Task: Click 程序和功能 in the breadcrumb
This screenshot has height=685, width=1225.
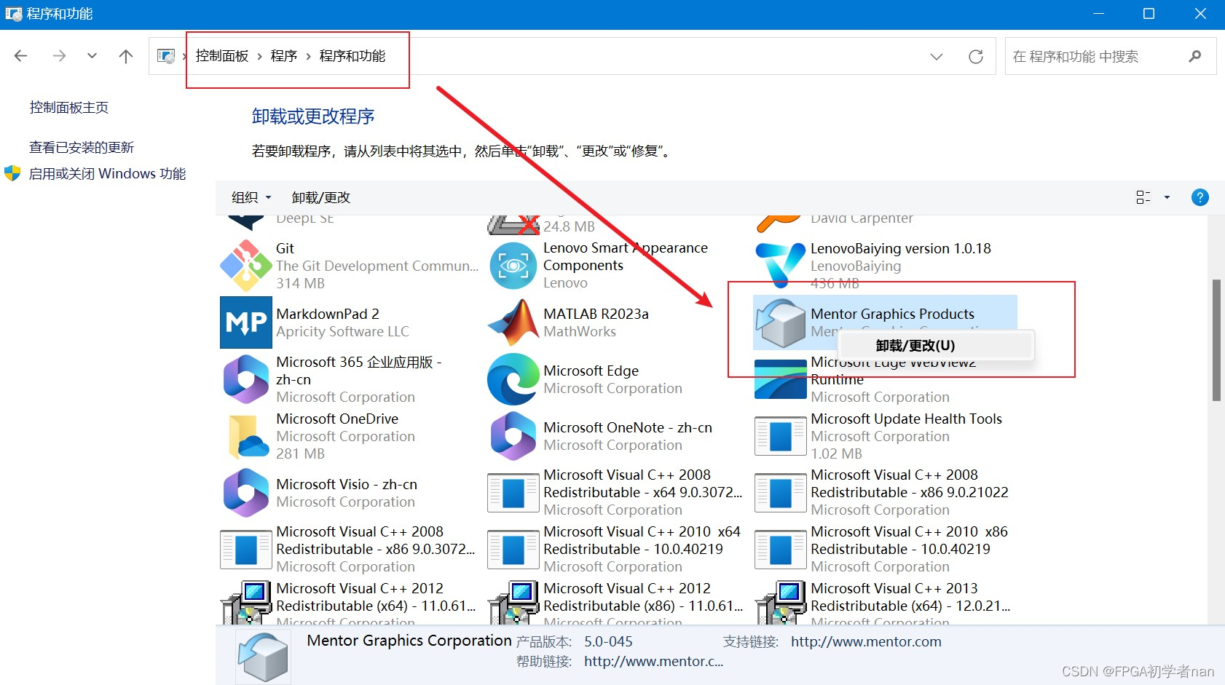Action: (352, 56)
